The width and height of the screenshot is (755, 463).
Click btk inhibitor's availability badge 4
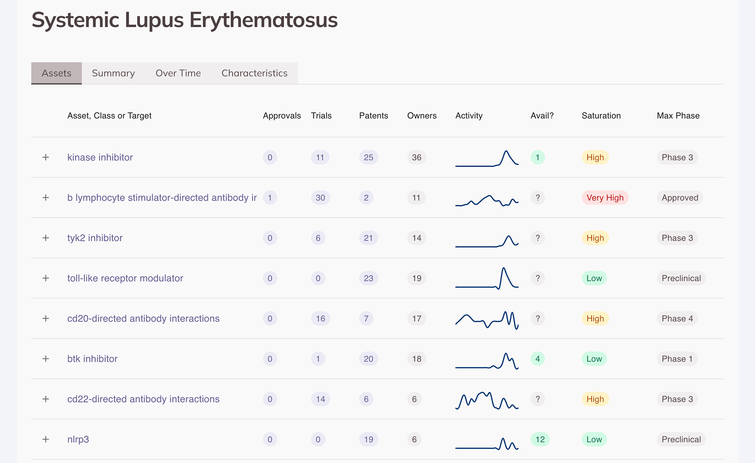coord(538,359)
